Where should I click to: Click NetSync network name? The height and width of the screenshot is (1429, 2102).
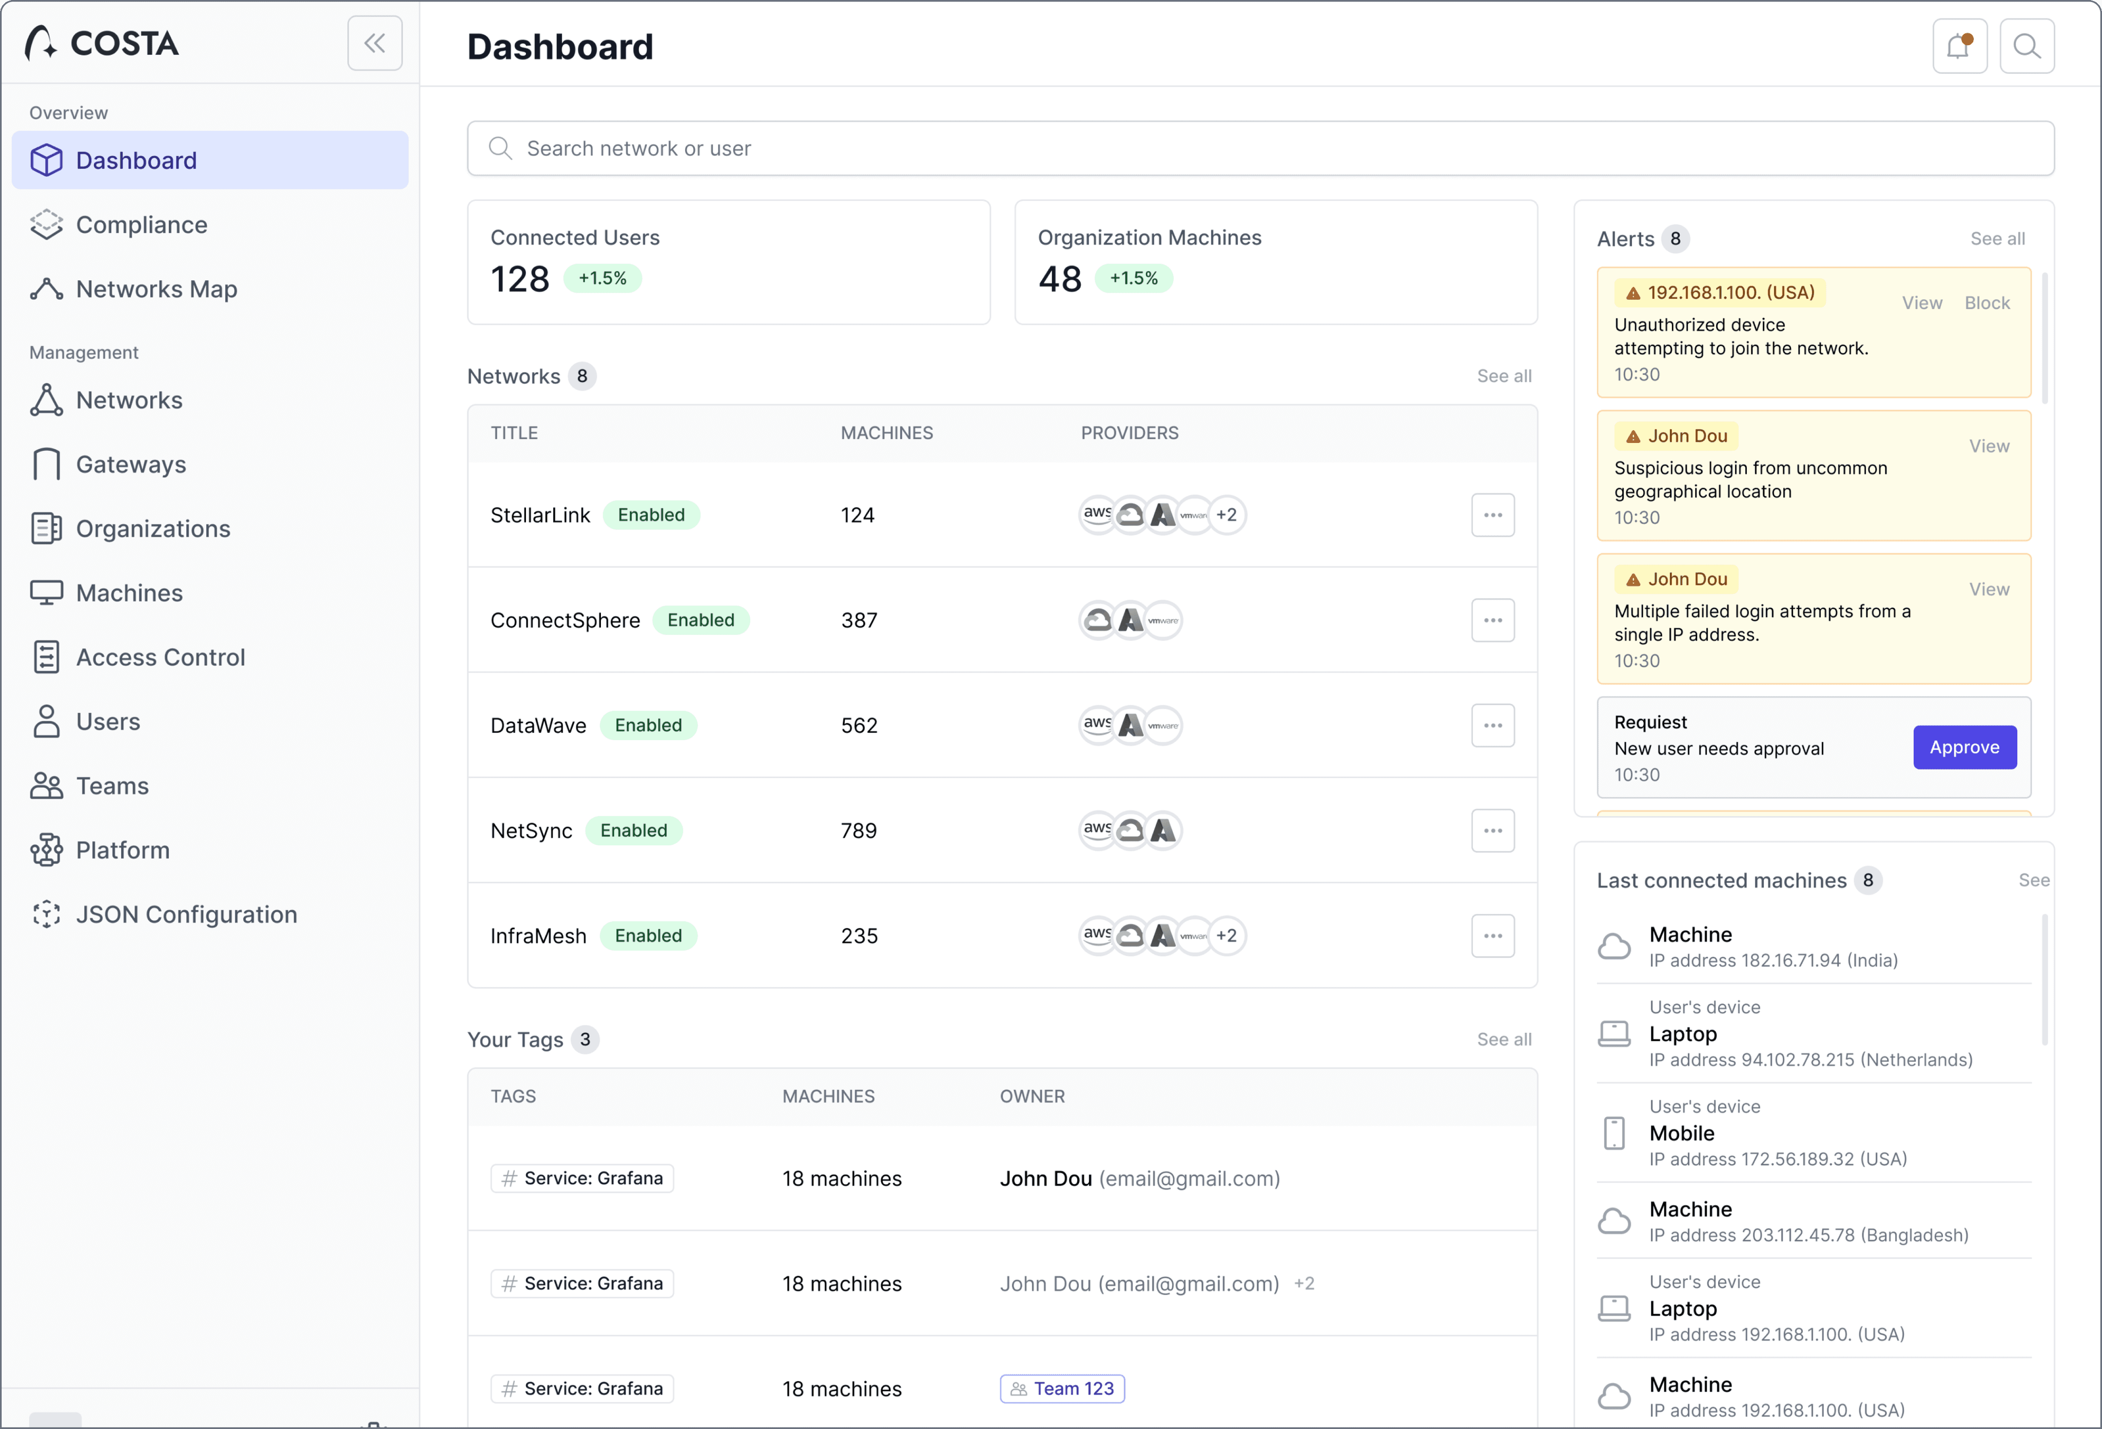(x=531, y=831)
